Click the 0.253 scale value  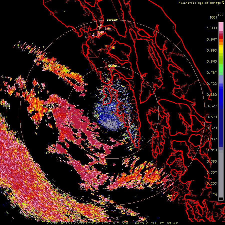212,183
